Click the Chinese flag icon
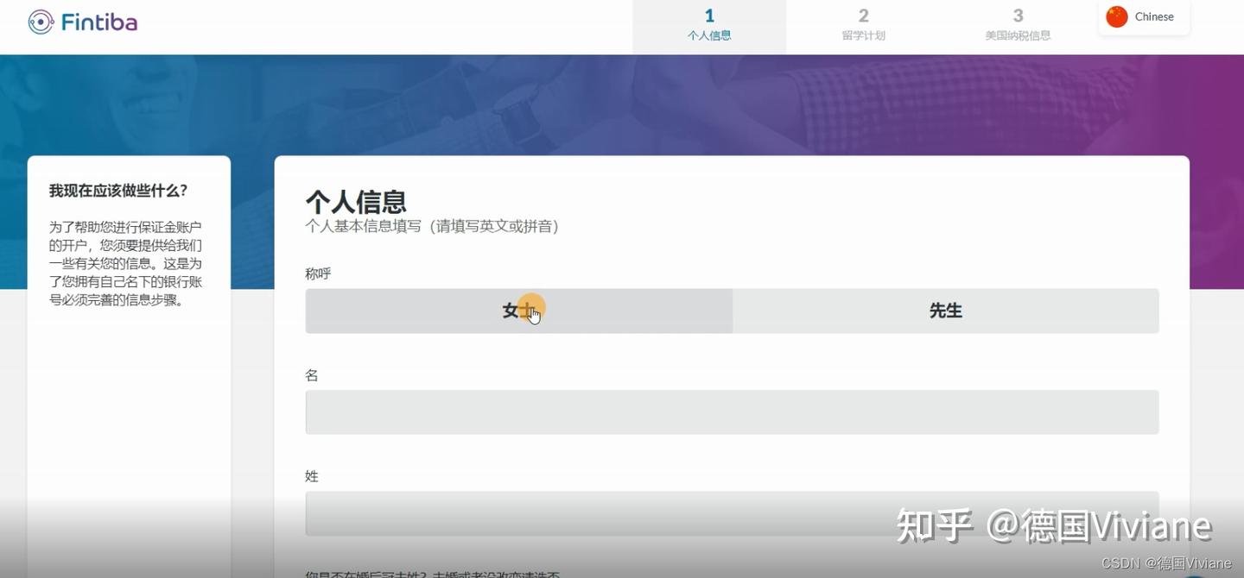The image size is (1244, 578). (x=1116, y=16)
